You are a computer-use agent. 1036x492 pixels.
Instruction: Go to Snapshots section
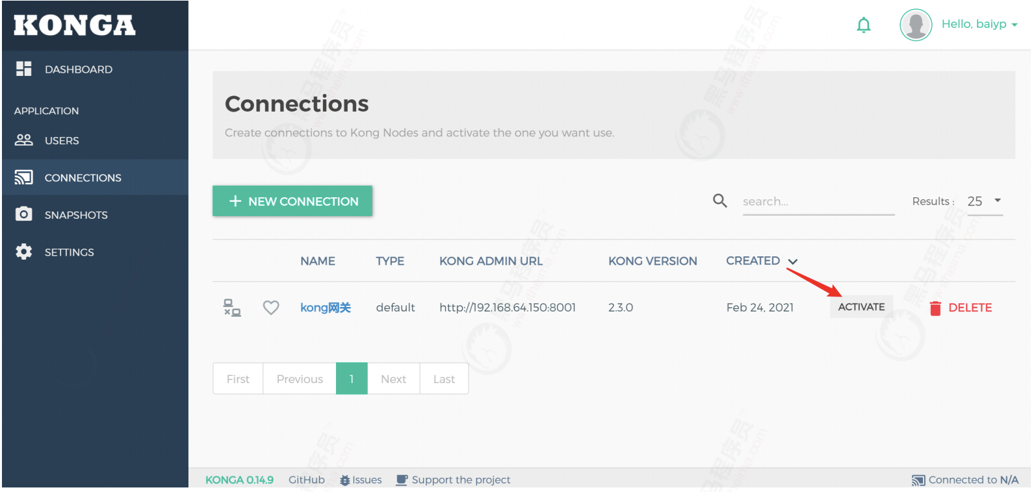(95, 215)
